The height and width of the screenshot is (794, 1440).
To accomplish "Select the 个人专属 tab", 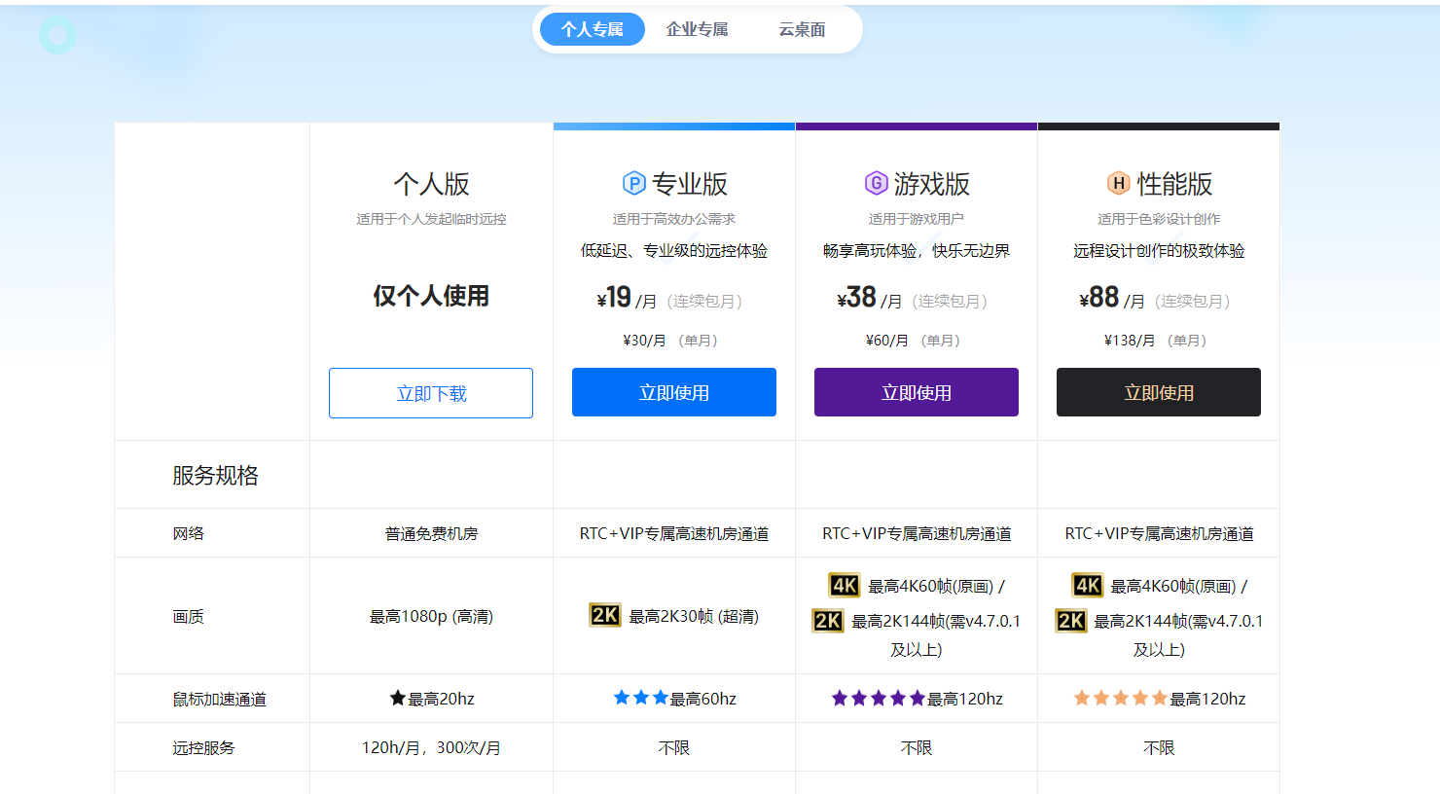I will [x=592, y=29].
